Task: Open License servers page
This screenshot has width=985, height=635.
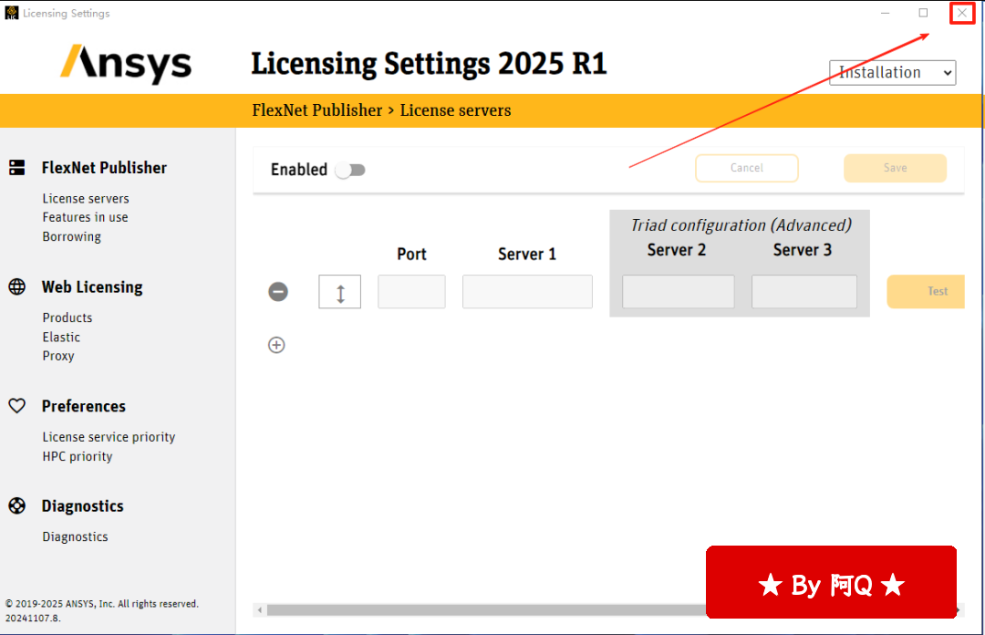Action: [x=86, y=199]
